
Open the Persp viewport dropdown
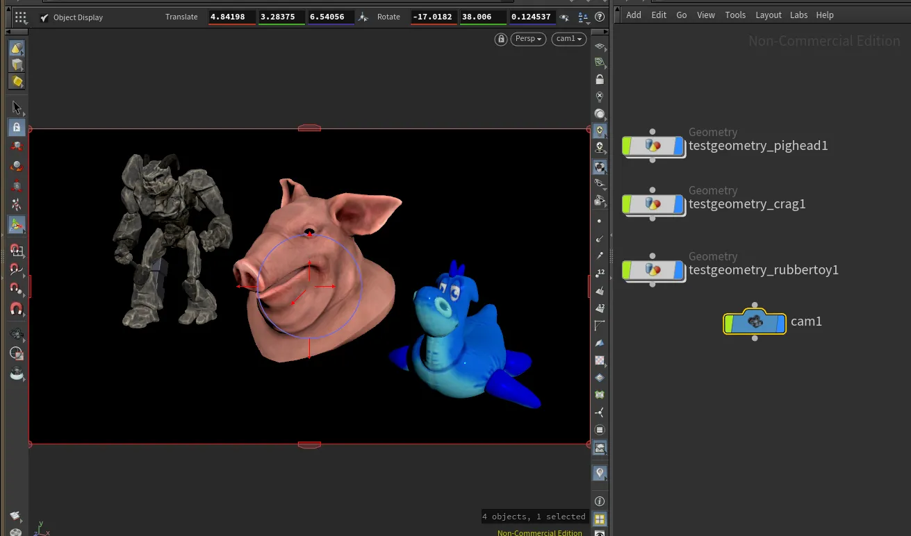pyautogui.click(x=528, y=39)
